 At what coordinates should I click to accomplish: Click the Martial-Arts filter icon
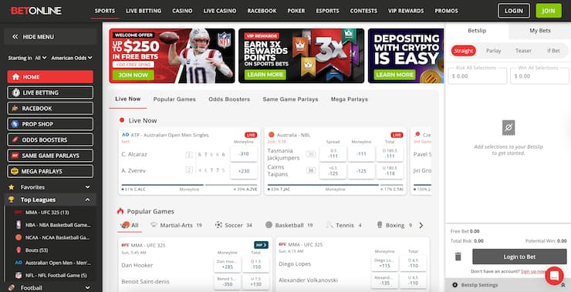tap(154, 225)
